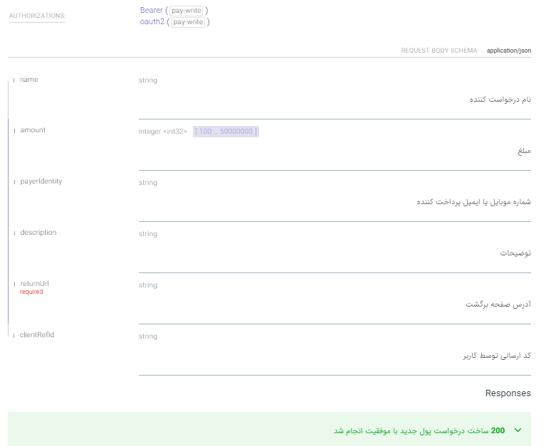The width and height of the screenshot is (546, 446).
Task: Click the oauth2 authorization link
Action: [152, 22]
